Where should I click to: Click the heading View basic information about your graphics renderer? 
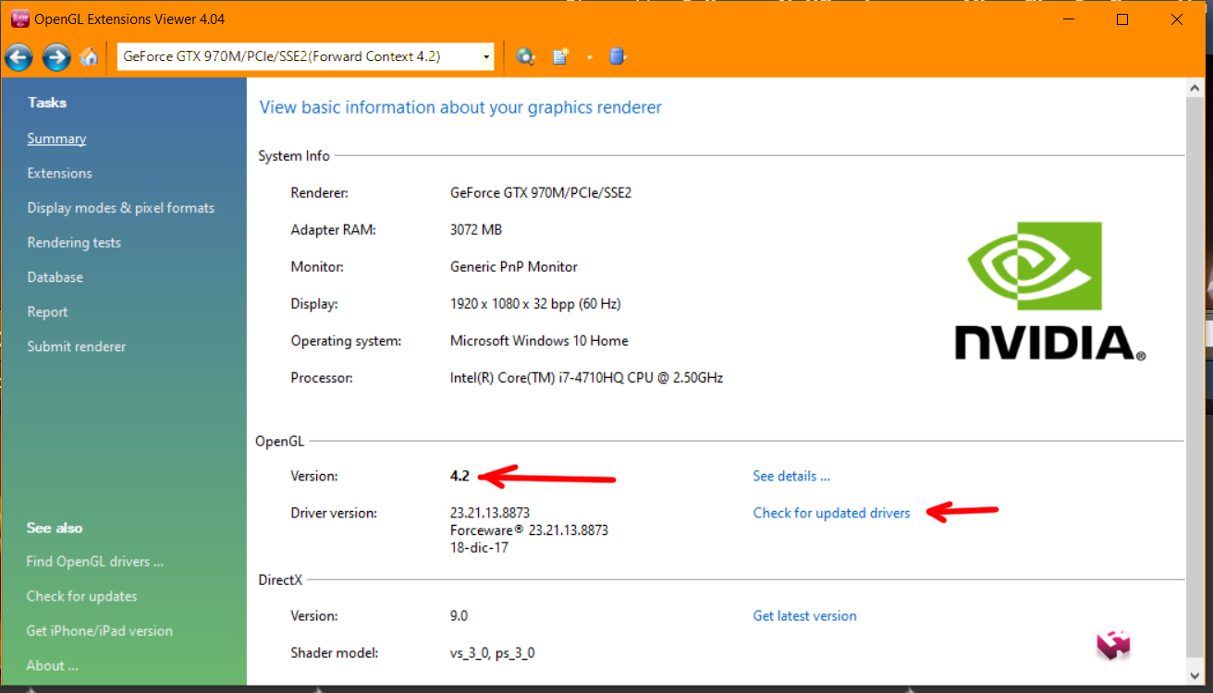click(x=460, y=107)
